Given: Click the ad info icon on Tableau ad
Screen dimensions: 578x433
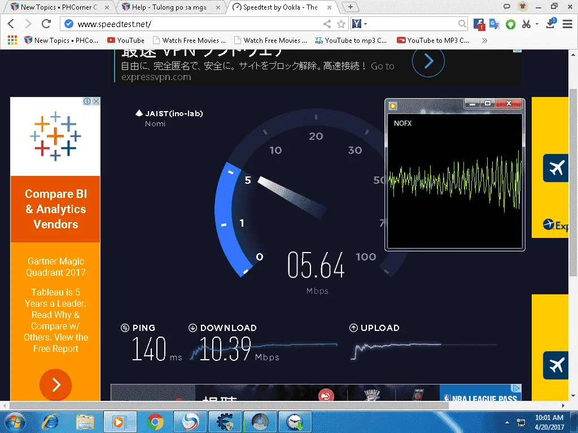Looking at the screenshot, I should tap(87, 101).
